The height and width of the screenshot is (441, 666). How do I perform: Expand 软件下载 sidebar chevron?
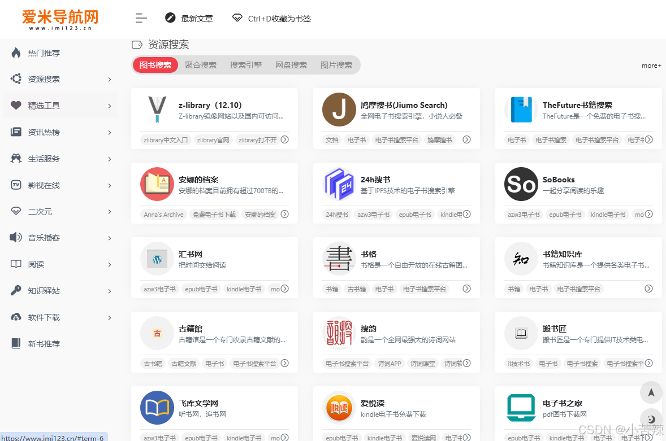click(x=110, y=317)
